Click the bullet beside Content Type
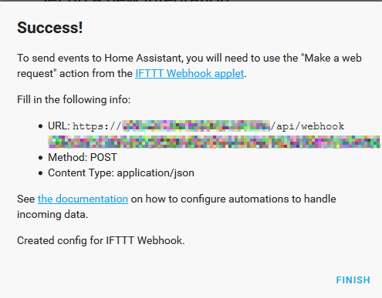Image resolution: width=382 pixels, height=298 pixels. (40, 173)
